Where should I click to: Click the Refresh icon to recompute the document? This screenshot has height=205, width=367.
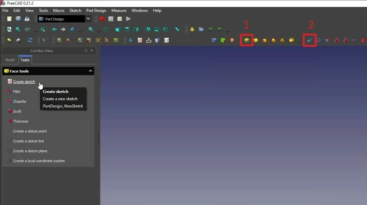coord(30,40)
